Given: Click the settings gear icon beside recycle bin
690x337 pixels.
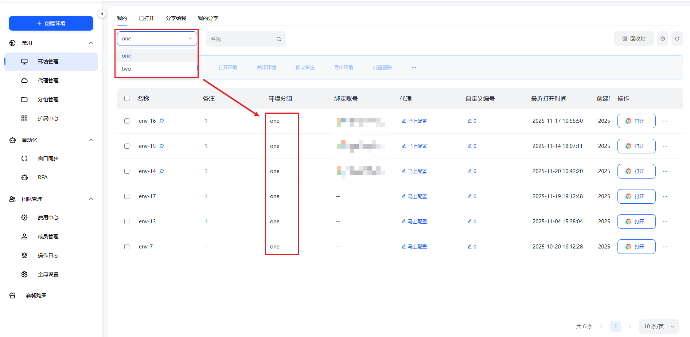Looking at the screenshot, I should tap(662, 39).
